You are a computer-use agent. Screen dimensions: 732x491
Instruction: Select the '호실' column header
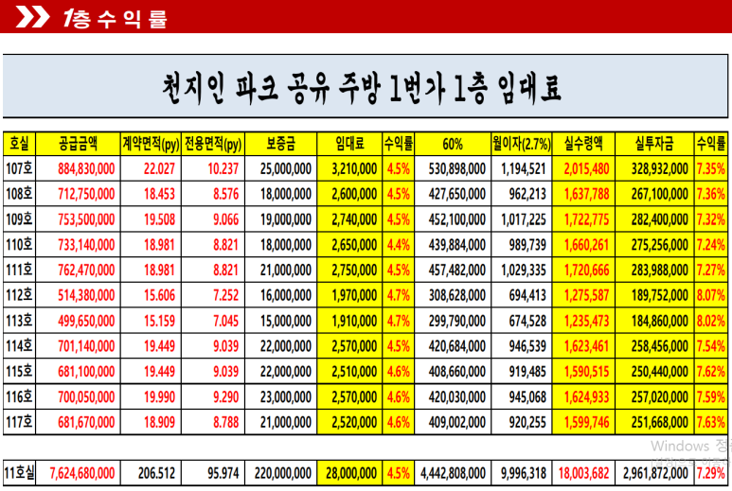point(19,144)
